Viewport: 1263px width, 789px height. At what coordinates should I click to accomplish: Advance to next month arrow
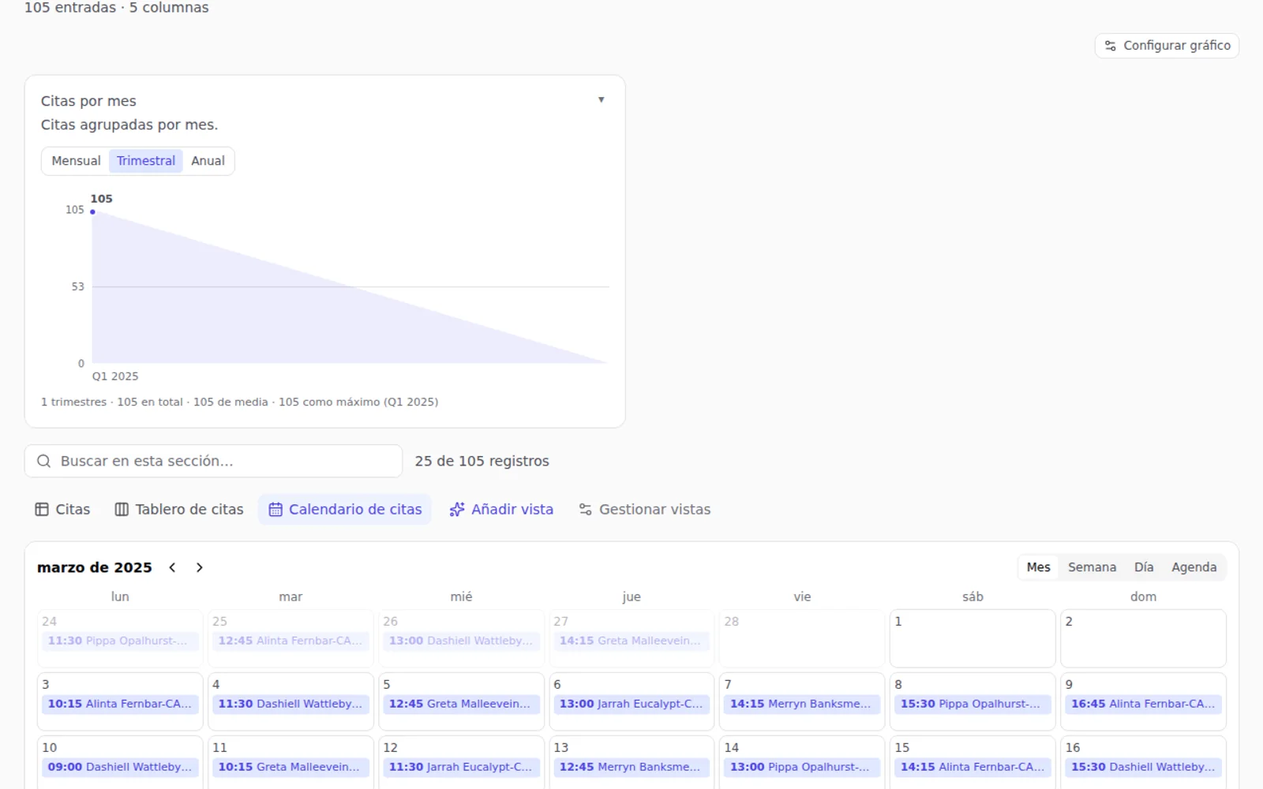pos(200,567)
